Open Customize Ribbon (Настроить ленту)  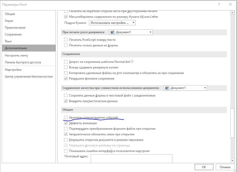coord(29,55)
